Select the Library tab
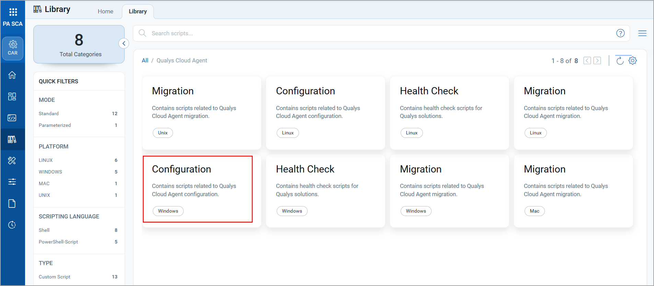654x286 pixels. [x=138, y=11]
